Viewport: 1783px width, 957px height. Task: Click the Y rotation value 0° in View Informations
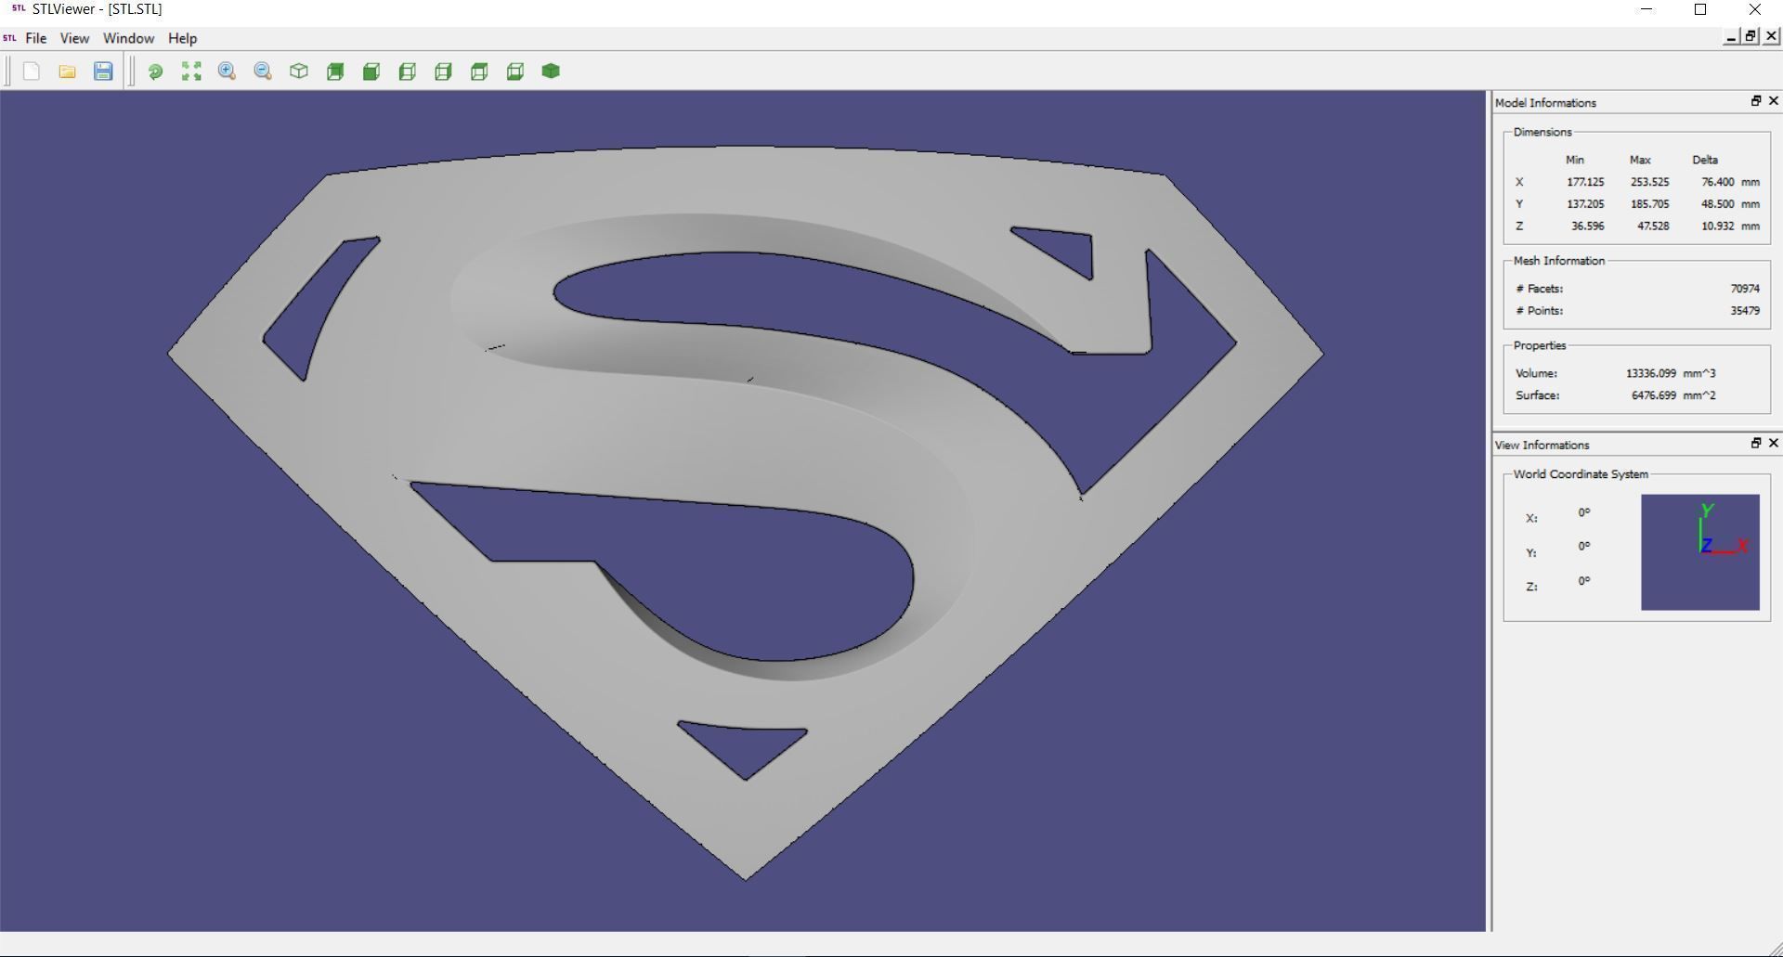[1584, 547]
